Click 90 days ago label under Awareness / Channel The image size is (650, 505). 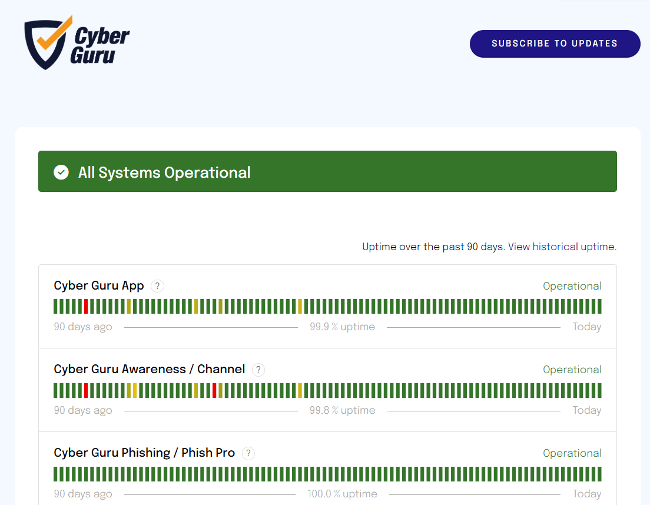[83, 411]
